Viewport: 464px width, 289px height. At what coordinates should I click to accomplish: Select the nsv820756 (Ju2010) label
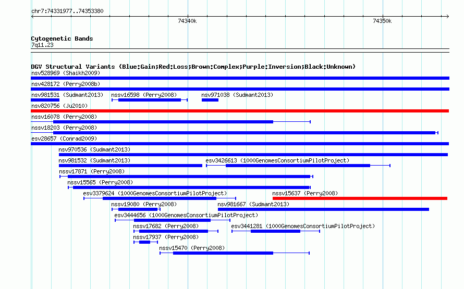point(59,106)
